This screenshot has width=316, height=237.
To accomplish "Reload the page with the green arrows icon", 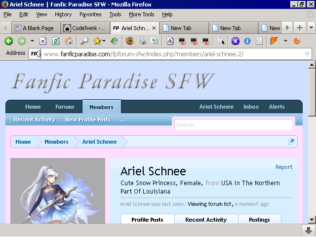I will [56, 41].
